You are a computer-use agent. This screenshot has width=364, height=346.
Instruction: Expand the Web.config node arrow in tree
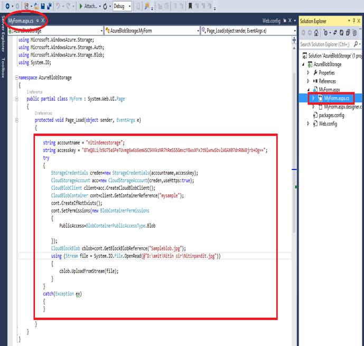click(309, 123)
